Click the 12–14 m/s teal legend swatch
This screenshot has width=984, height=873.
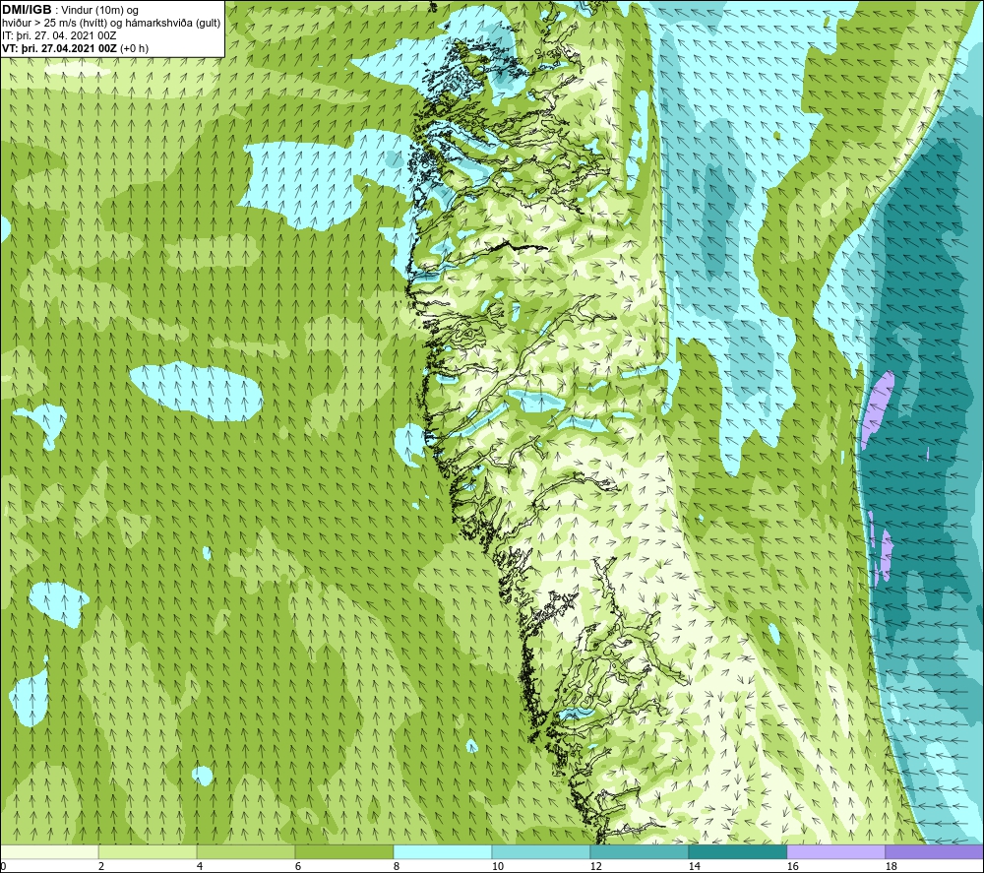[x=639, y=852]
